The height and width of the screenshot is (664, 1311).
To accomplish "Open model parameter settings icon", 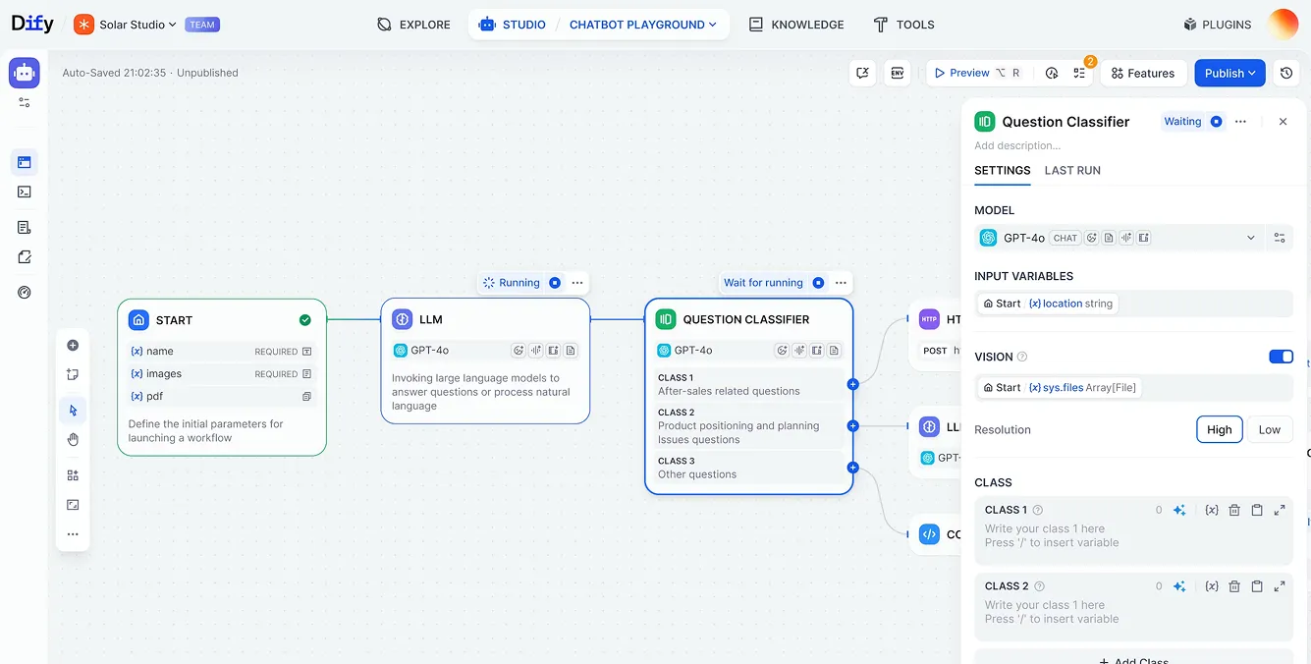I will [1280, 238].
